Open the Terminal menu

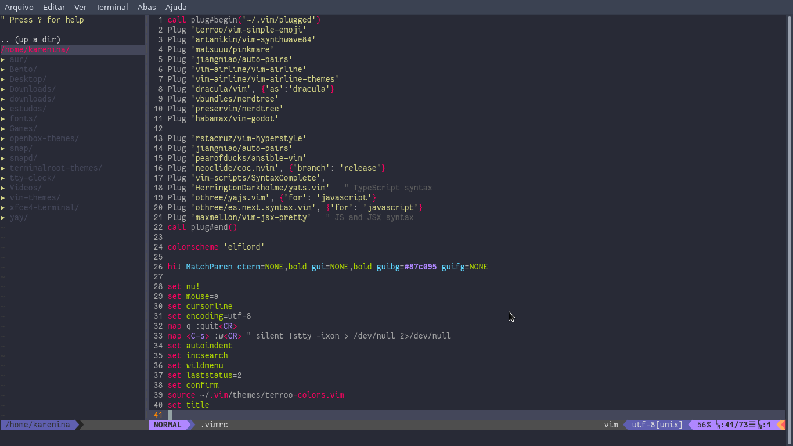click(112, 7)
